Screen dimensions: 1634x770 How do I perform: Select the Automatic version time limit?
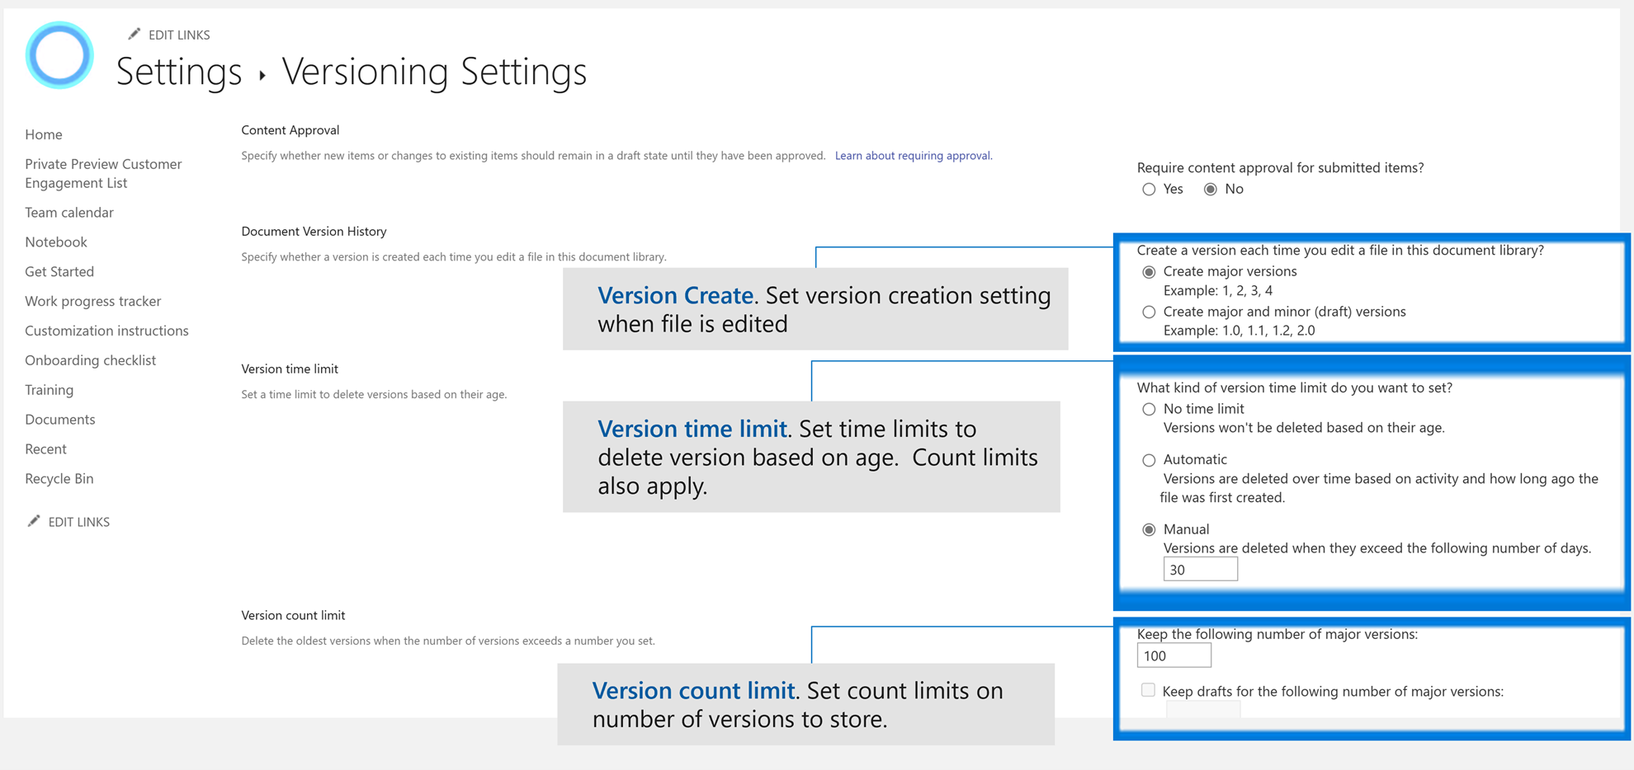1149,460
